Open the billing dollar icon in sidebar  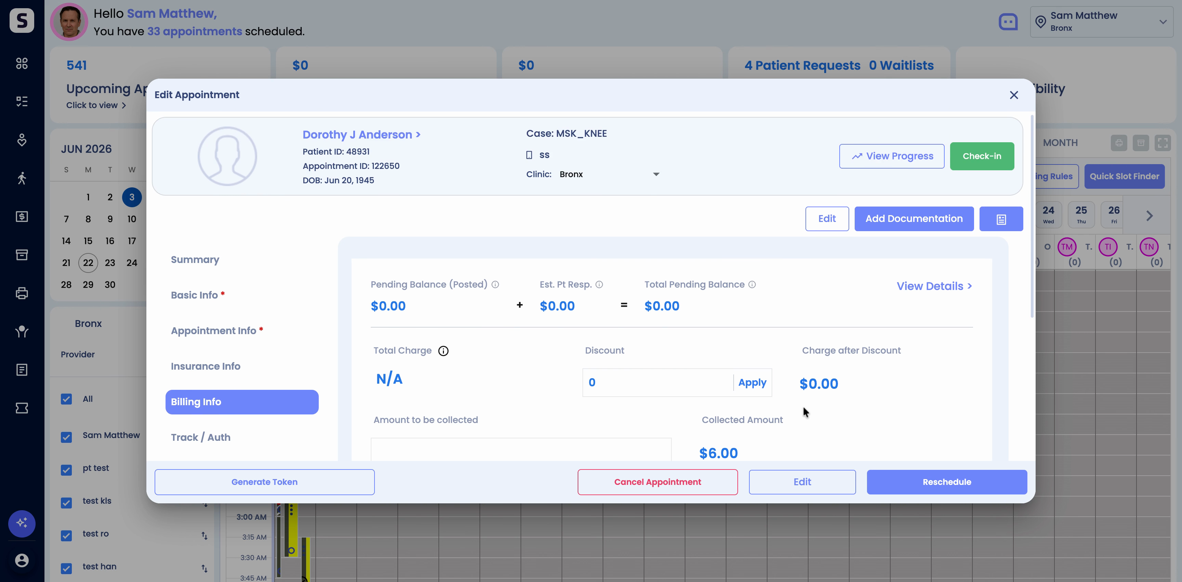pyautogui.click(x=22, y=216)
